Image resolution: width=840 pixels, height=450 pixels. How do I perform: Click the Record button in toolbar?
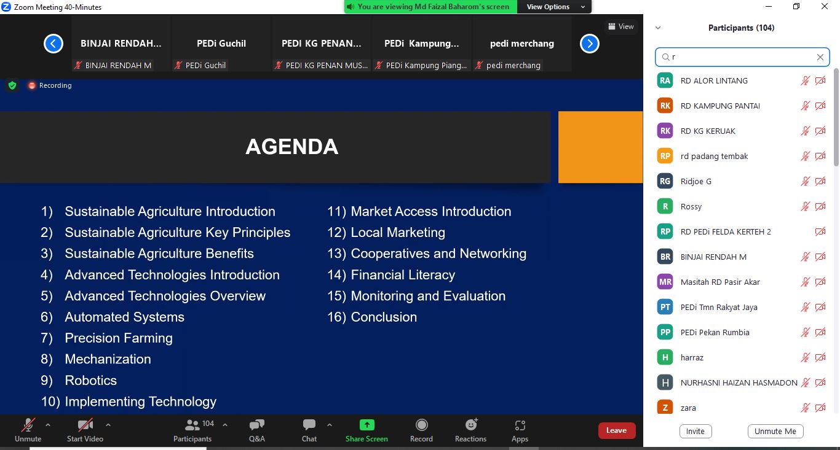click(x=421, y=430)
